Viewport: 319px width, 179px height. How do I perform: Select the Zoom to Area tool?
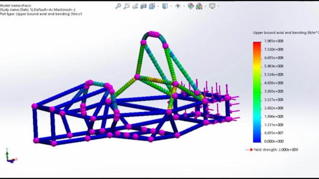[x=127, y=6]
